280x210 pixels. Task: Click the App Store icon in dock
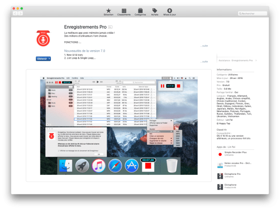click(132, 166)
